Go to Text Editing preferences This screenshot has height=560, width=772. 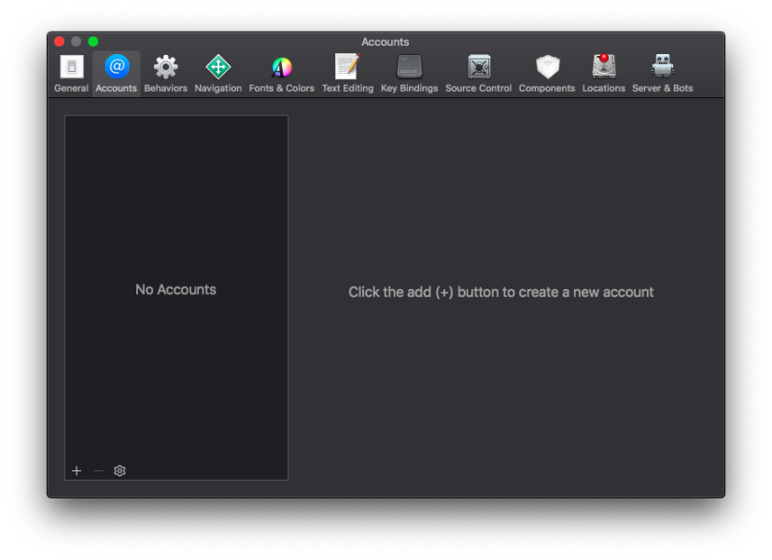click(347, 73)
